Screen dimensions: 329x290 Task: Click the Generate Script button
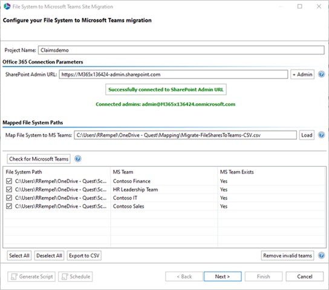click(31, 277)
